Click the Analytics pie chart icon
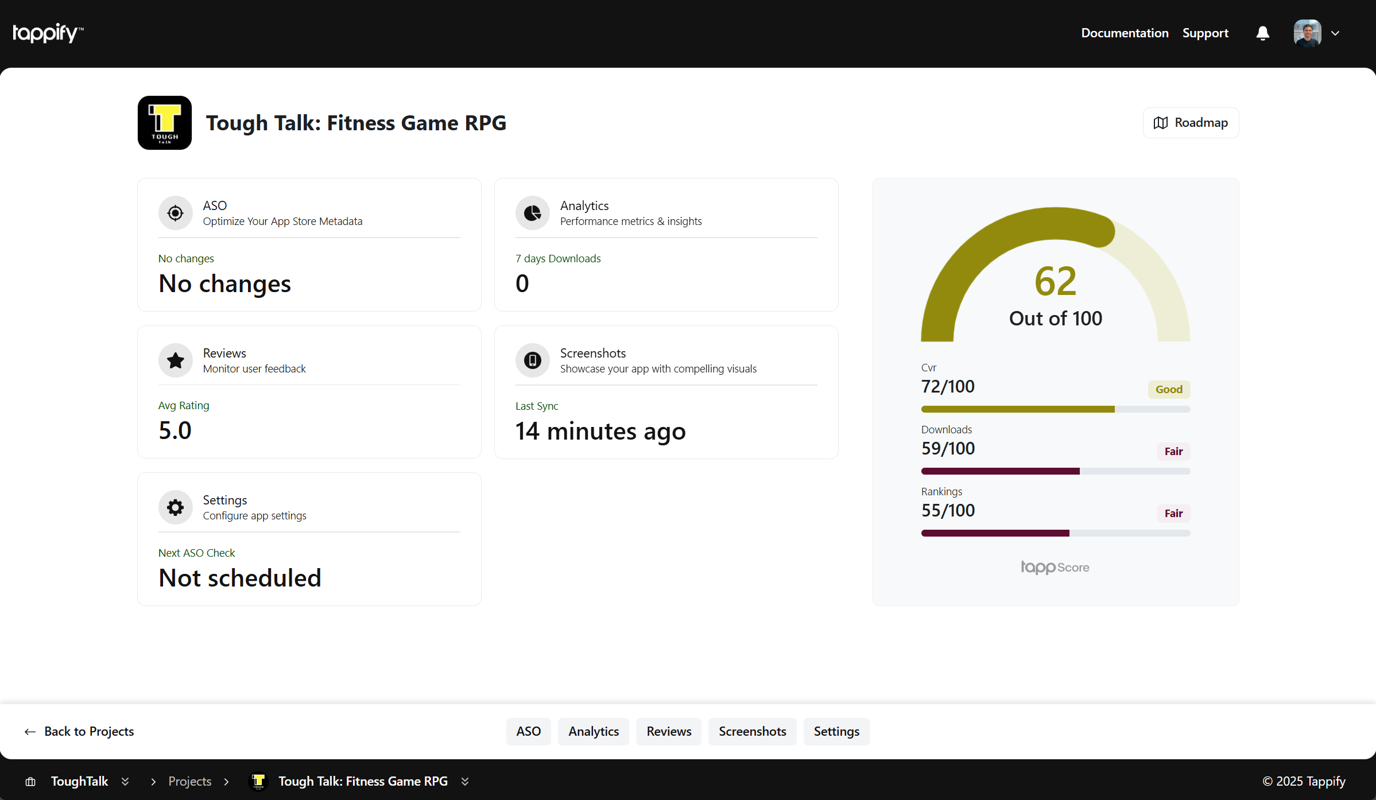Image resolution: width=1376 pixels, height=800 pixels. pyautogui.click(x=532, y=213)
